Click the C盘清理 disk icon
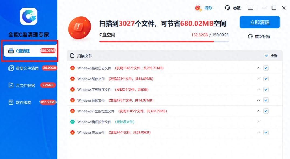The width and height of the screenshot is (290, 159). click(x=11, y=51)
